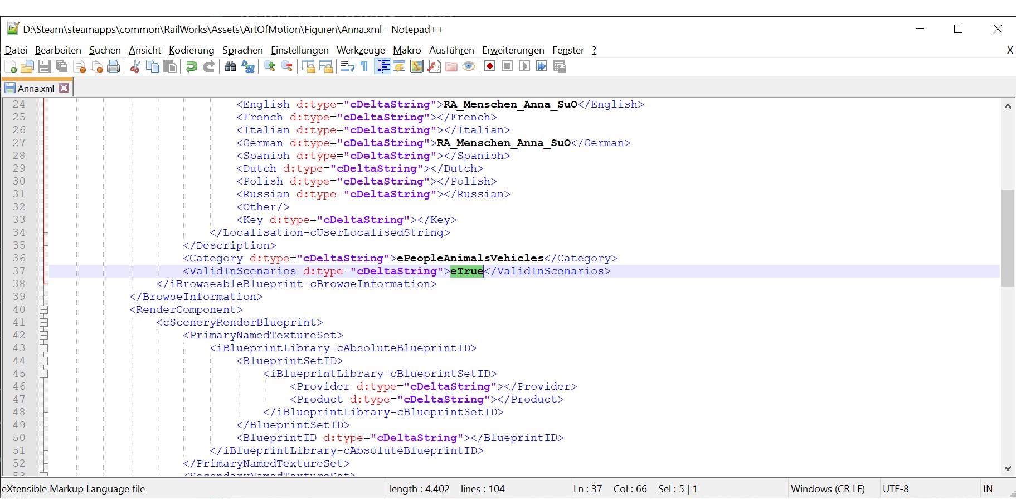The image size is (1016, 499).
Task: Undo the last edit via toolbar
Action: [x=191, y=67]
